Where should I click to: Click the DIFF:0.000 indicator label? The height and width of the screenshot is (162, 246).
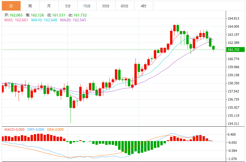[36, 130]
